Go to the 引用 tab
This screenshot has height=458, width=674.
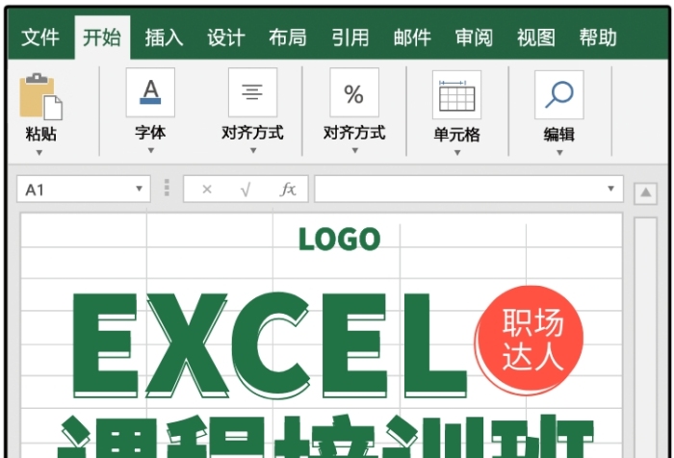[350, 38]
